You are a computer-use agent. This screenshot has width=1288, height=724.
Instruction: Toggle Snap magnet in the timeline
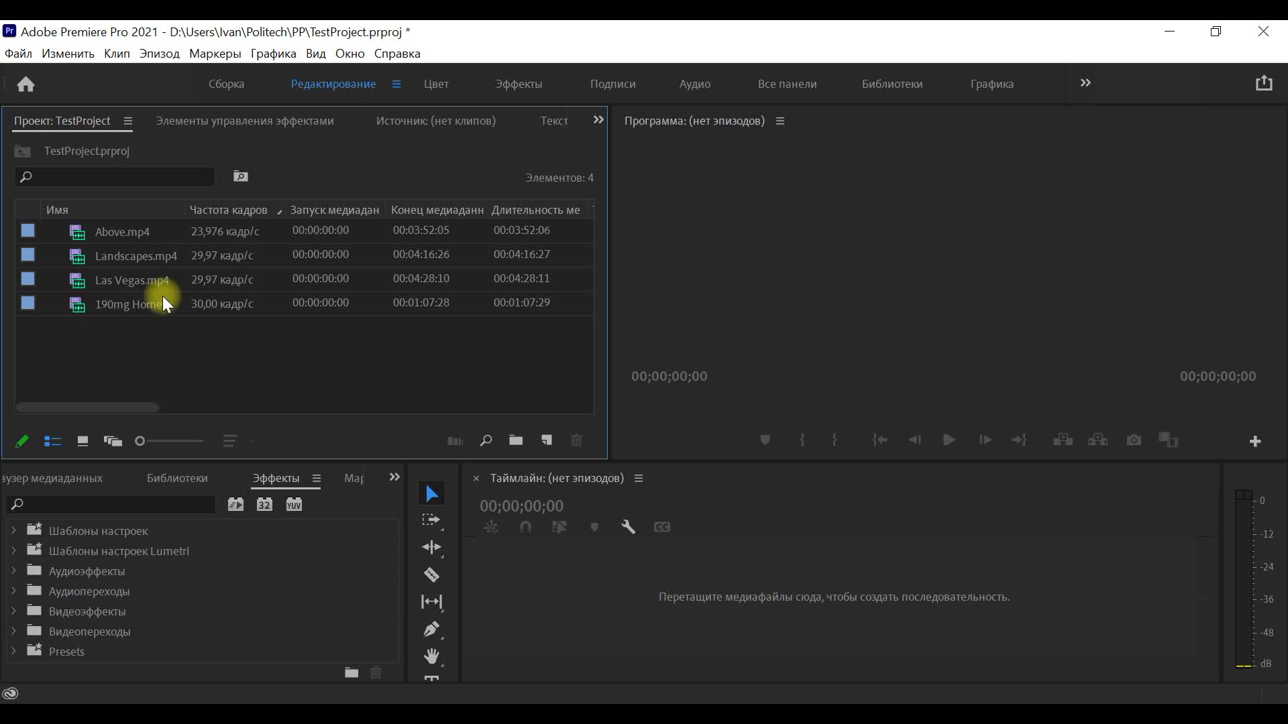tap(525, 527)
